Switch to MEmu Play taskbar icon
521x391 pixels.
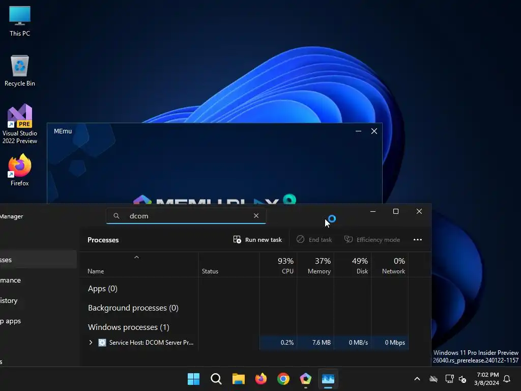point(306,379)
